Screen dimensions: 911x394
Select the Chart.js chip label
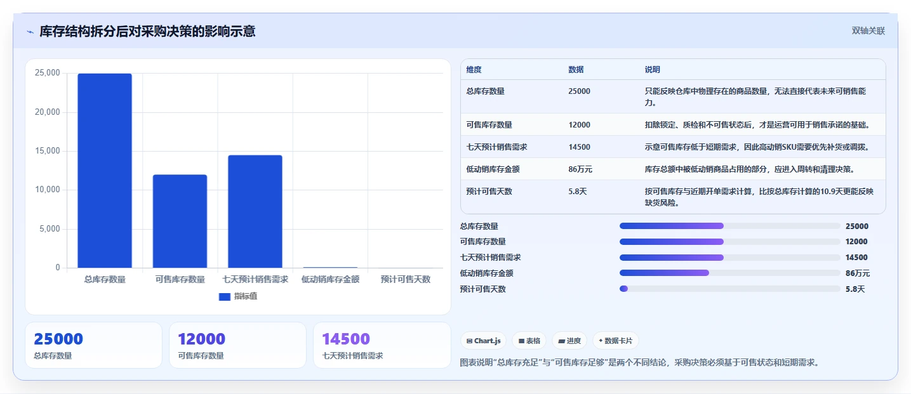(488, 341)
